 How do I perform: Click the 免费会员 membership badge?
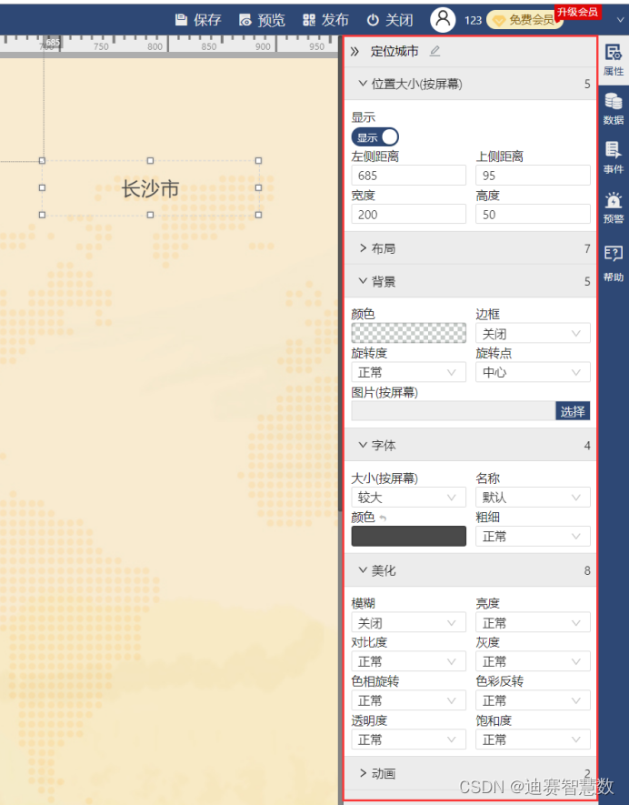(524, 20)
